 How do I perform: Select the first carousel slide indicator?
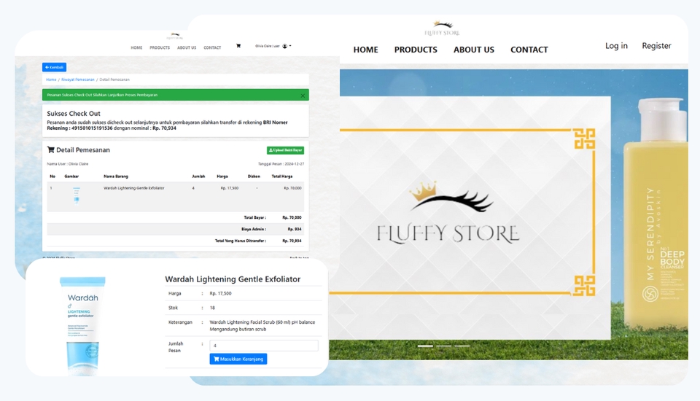(x=425, y=346)
